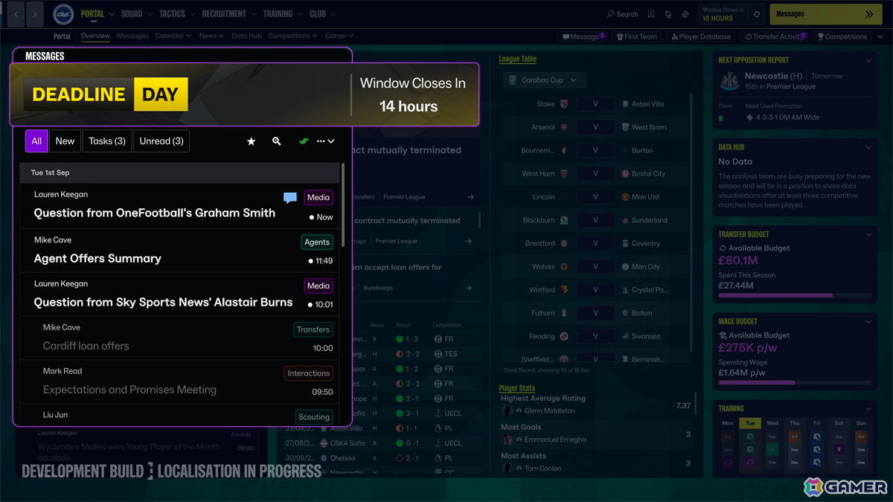Switch to the Overview tab
The image size is (893, 502).
[x=95, y=36]
